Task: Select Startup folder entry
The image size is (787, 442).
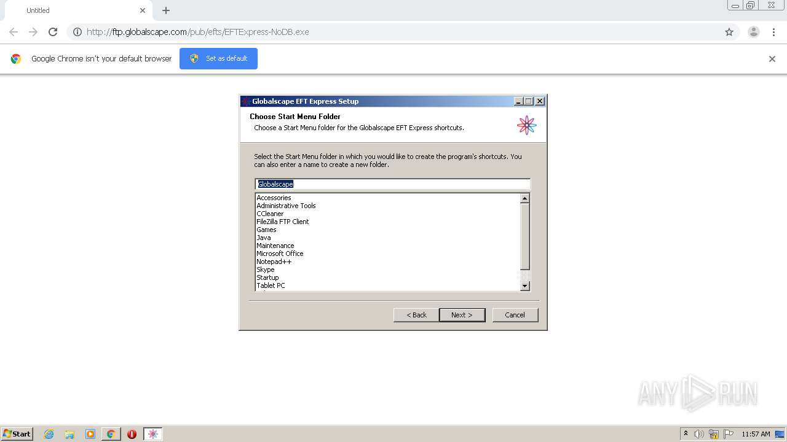Action: 267,277
